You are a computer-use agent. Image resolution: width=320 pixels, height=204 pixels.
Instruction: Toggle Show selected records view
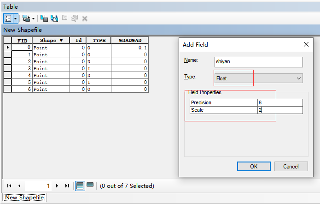[90, 186]
